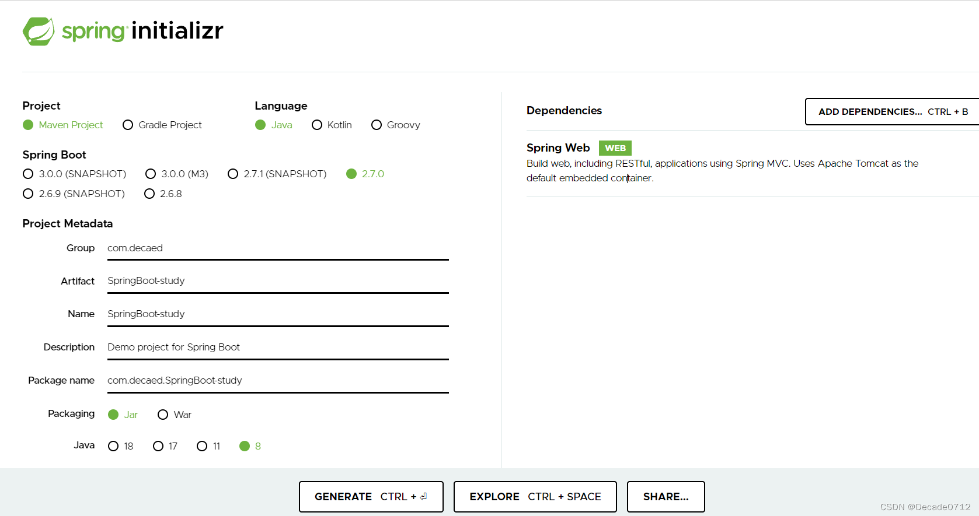Select Java version 8
The width and height of the screenshot is (979, 516).
coord(250,446)
